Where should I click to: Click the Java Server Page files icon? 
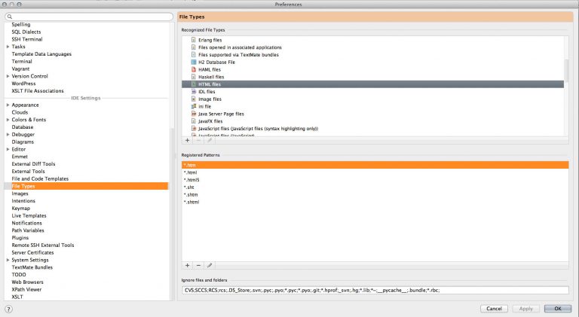[194, 114]
